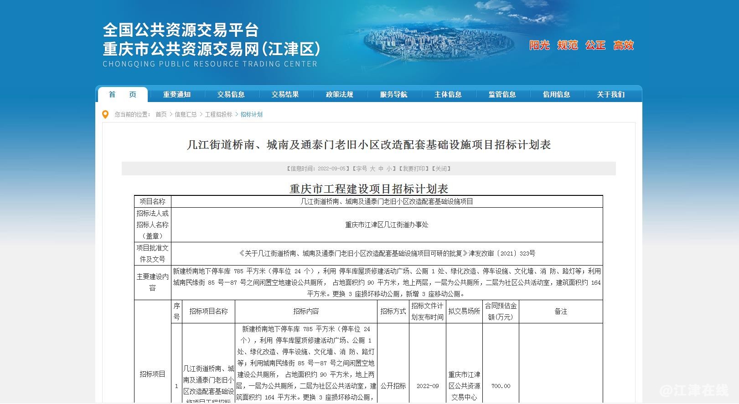Click the 拟交易场所 column header
The image size is (739, 404).
(464, 312)
